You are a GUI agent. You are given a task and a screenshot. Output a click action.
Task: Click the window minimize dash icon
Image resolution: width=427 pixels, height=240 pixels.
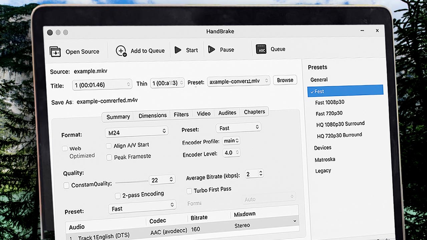(x=362, y=30)
